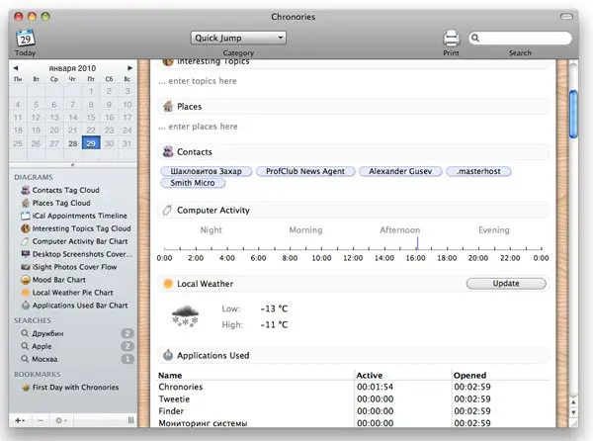Click the '... enter topics here' field

198,81
